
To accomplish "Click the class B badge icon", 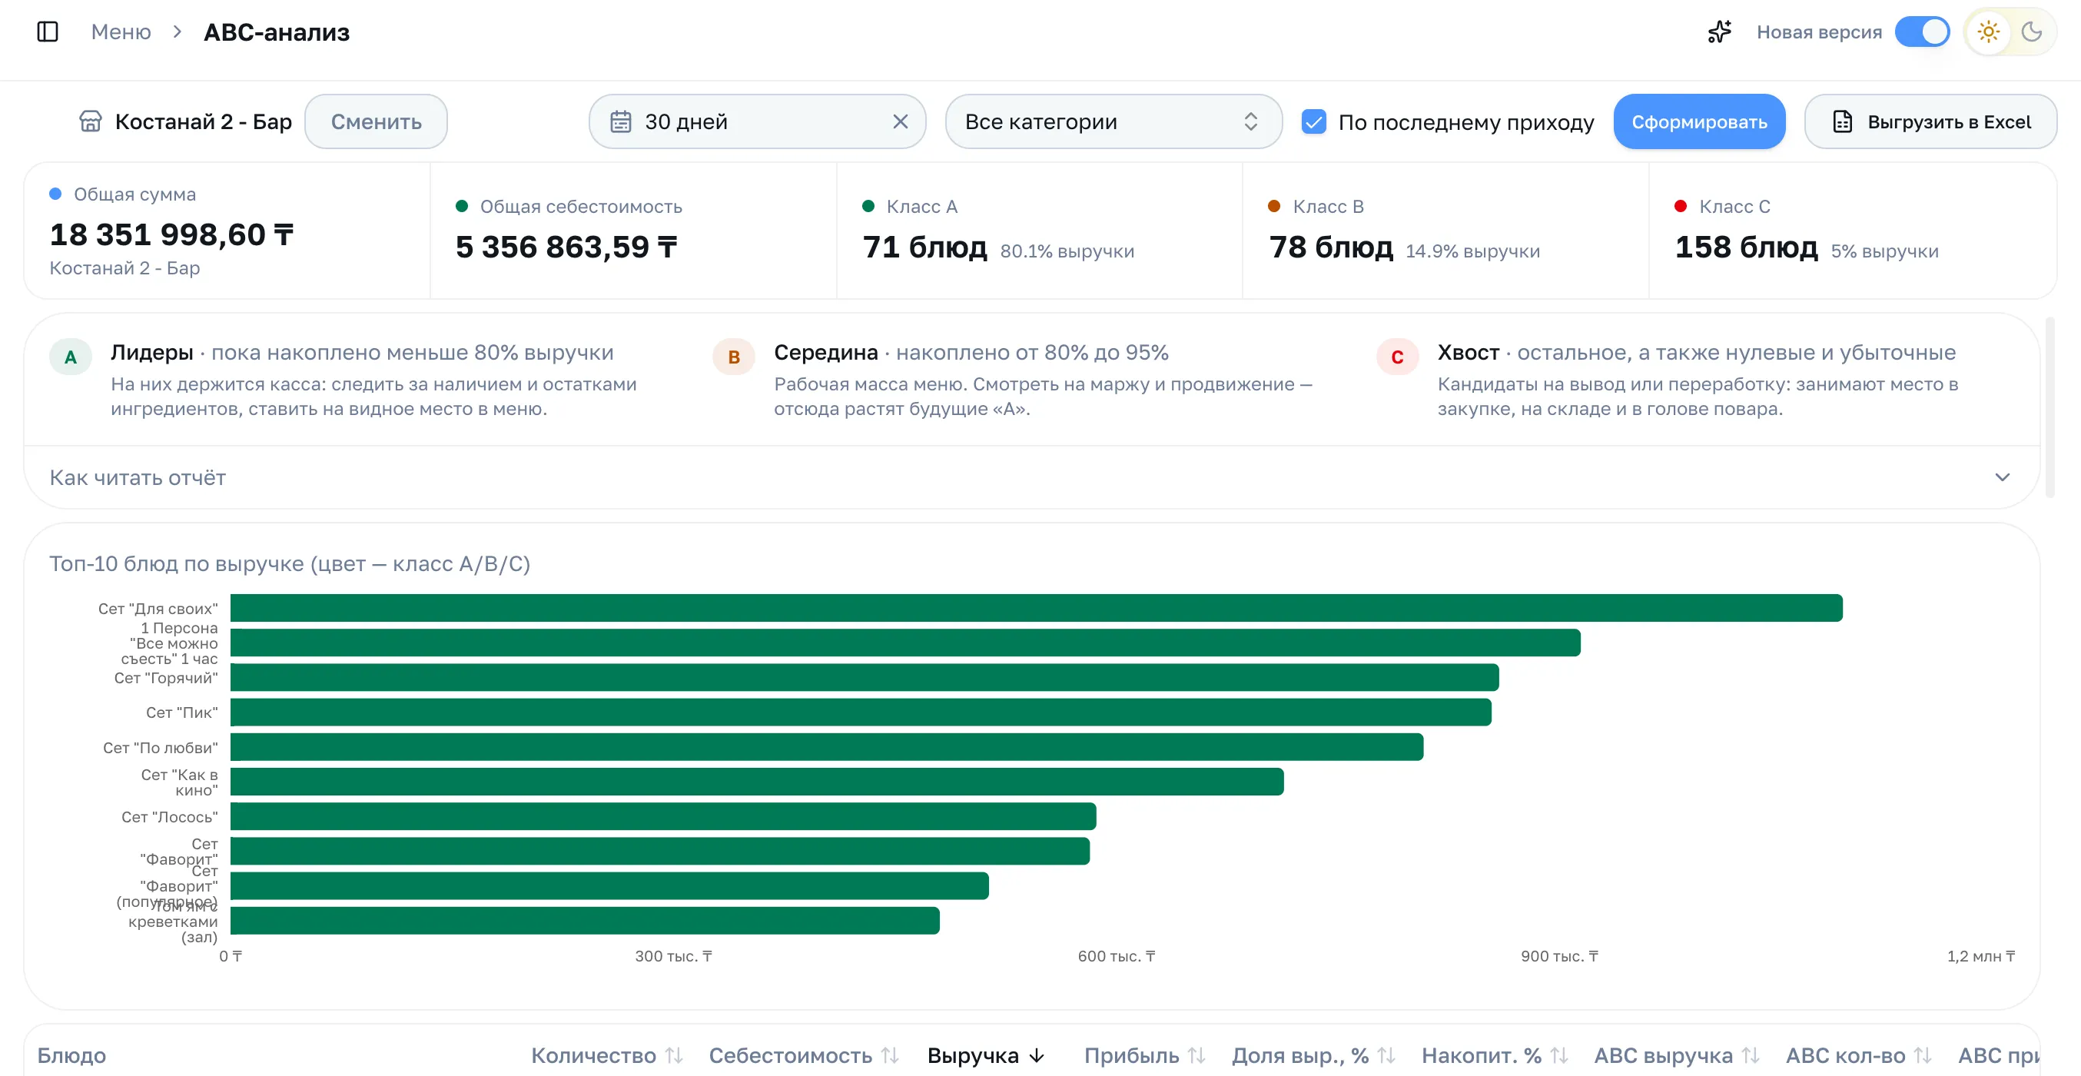I will pos(734,357).
